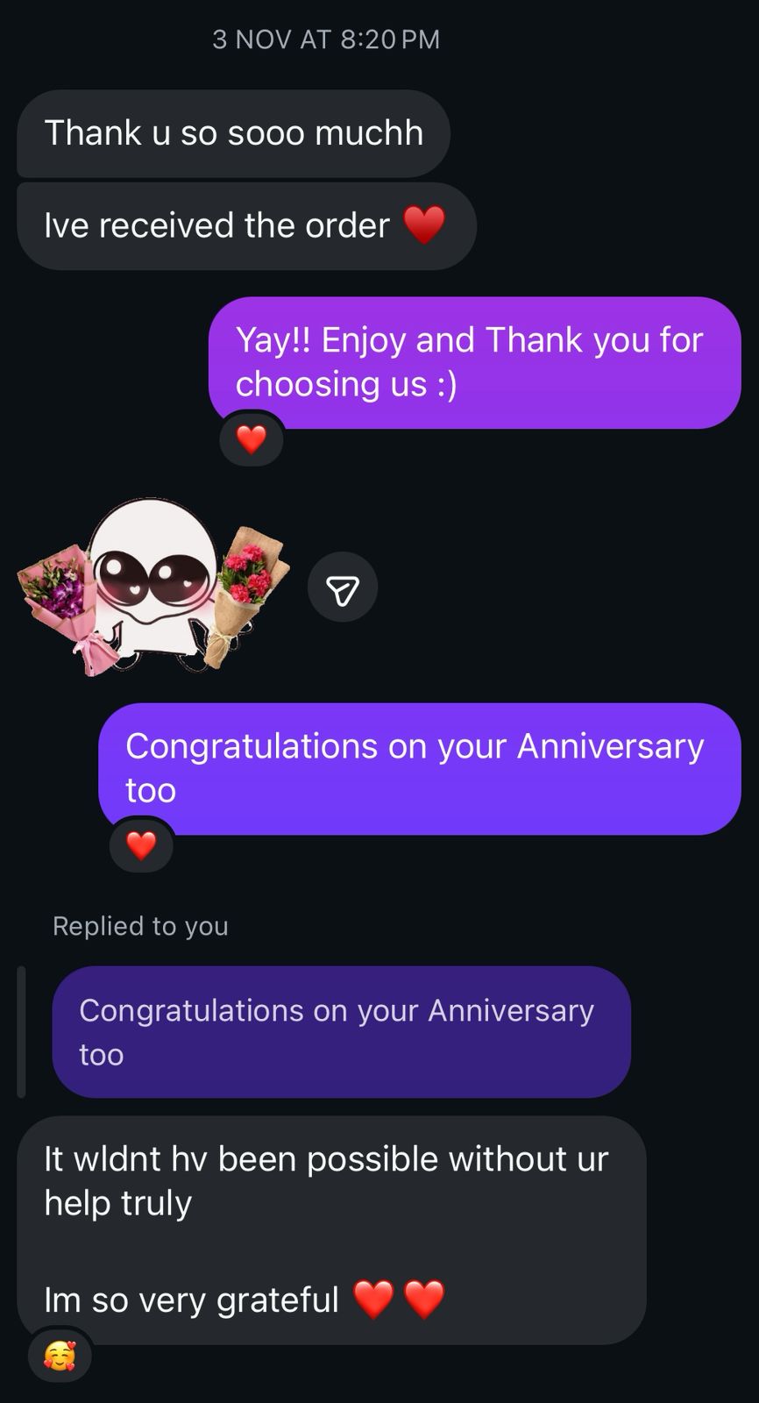Jump to original via dark quoted Congratulations bubble
The height and width of the screenshot is (1403, 759).
341,1032
